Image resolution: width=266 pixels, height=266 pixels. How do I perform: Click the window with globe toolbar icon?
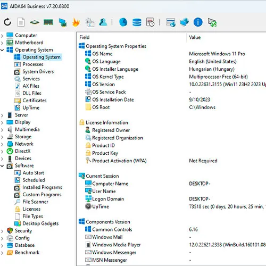171,22
